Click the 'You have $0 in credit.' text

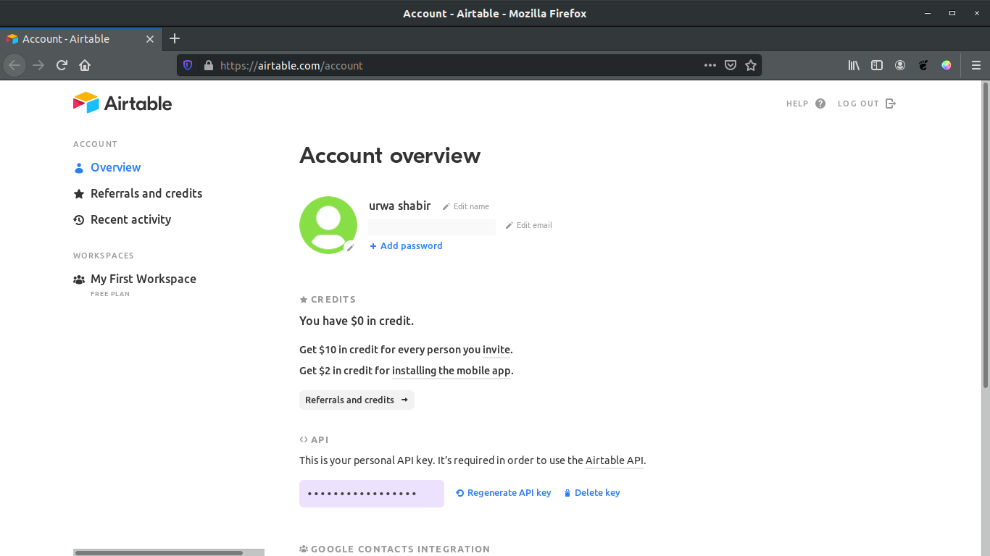(x=357, y=321)
